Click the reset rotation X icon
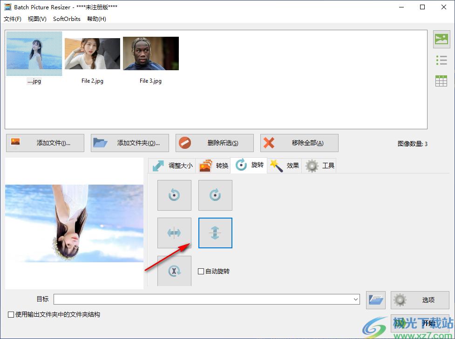The height and width of the screenshot is (339, 455). [174, 271]
